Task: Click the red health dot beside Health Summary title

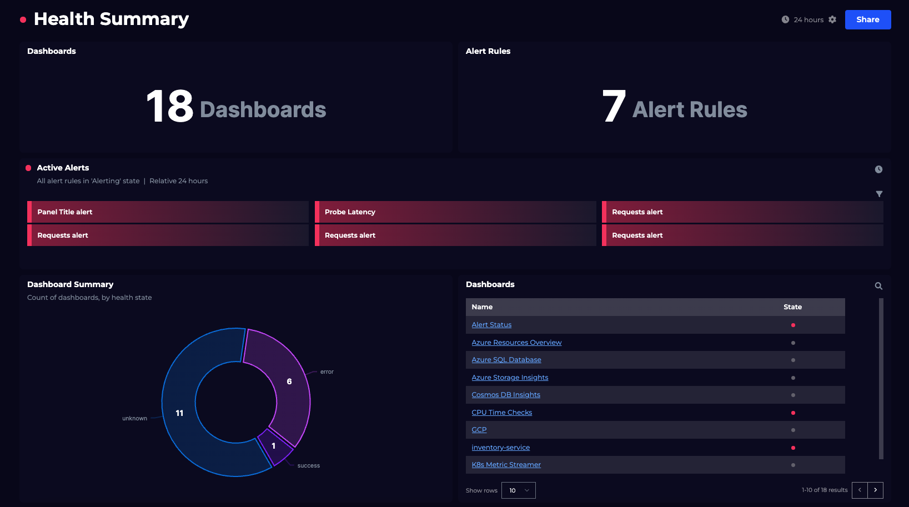Action: point(22,19)
